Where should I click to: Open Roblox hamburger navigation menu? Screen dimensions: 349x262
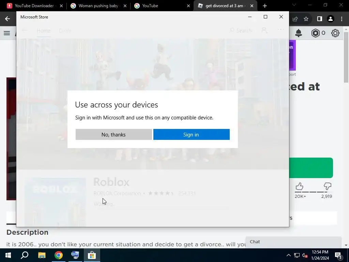pyautogui.click(x=7, y=33)
